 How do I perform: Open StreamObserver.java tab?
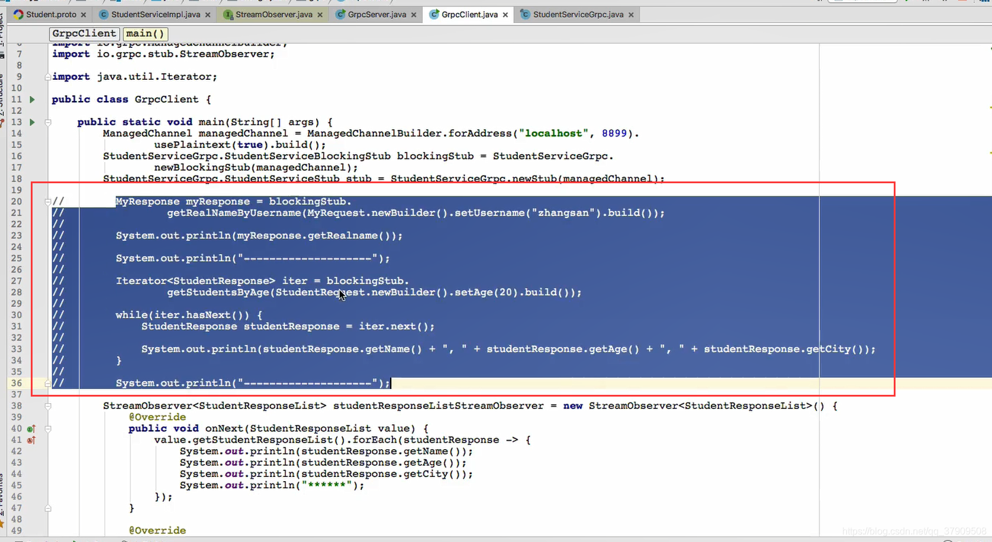[274, 14]
